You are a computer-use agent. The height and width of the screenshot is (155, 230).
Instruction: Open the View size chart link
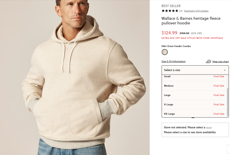pyautogui.click(x=221, y=62)
